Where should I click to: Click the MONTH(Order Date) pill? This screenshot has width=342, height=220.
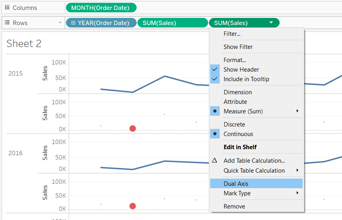pyautogui.click(x=101, y=8)
